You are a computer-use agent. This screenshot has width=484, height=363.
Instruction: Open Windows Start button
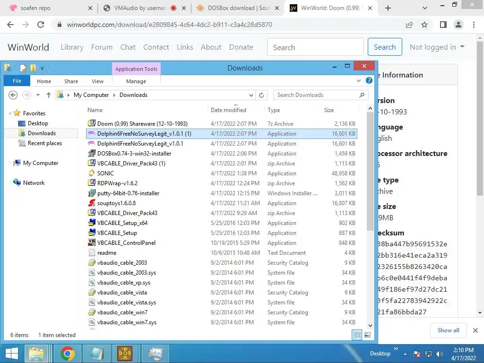click(12, 354)
